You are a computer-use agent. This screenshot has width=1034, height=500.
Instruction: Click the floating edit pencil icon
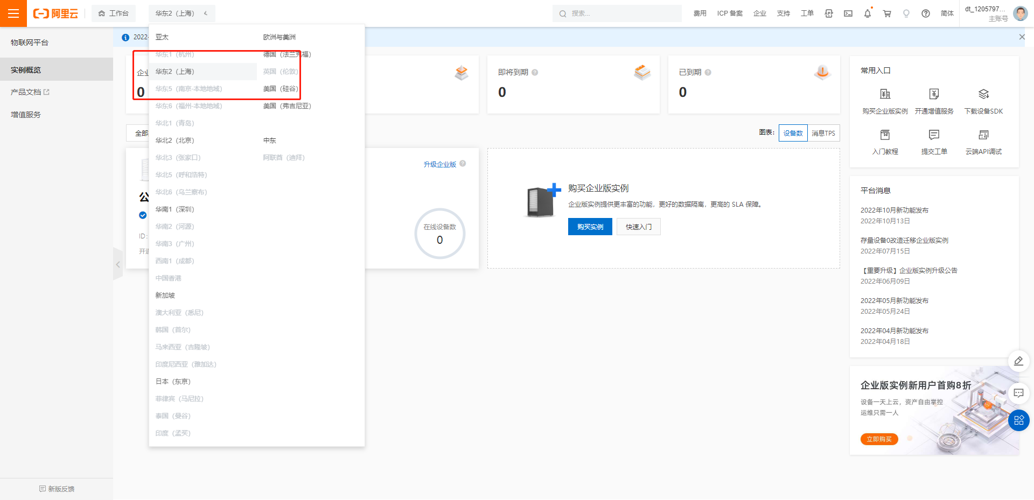pos(1018,361)
